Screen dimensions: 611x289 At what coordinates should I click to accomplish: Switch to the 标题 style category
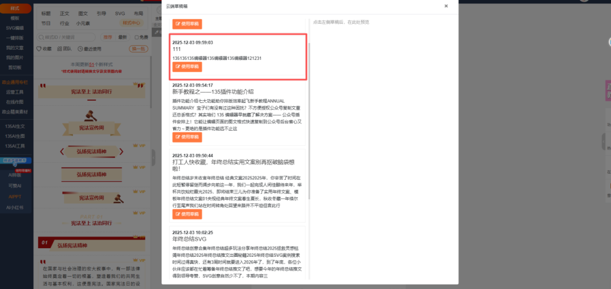coord(46,13)
